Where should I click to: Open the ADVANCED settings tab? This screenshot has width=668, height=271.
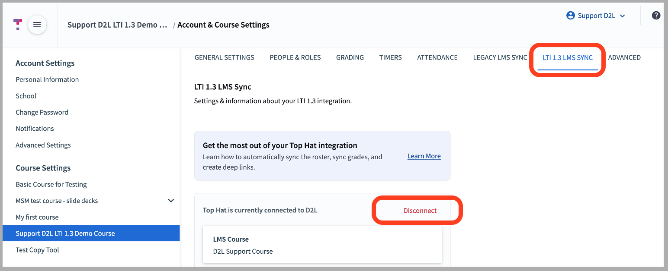pyautogui.click(x=624, y=57)
